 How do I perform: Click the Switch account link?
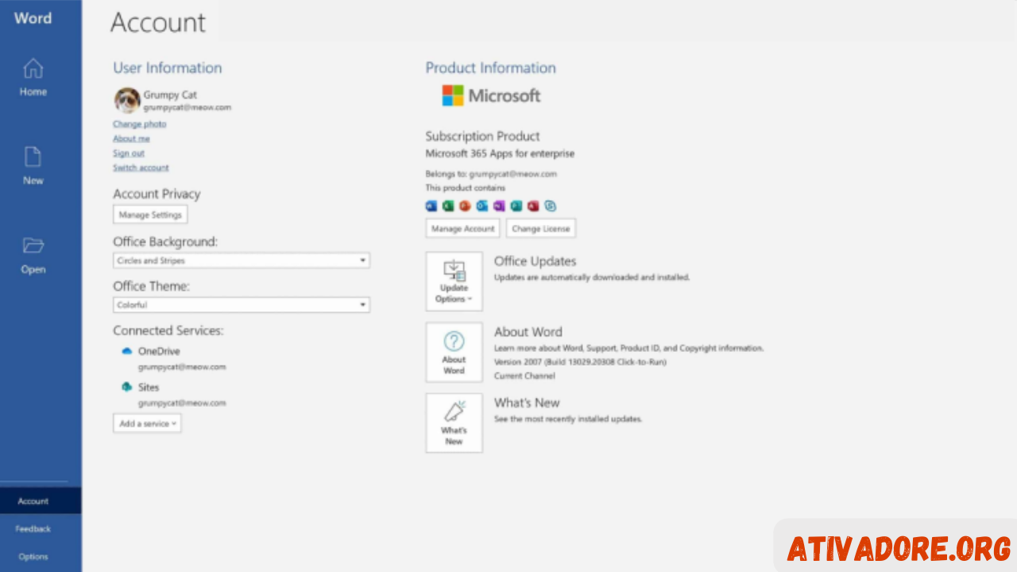coord(141,168)
